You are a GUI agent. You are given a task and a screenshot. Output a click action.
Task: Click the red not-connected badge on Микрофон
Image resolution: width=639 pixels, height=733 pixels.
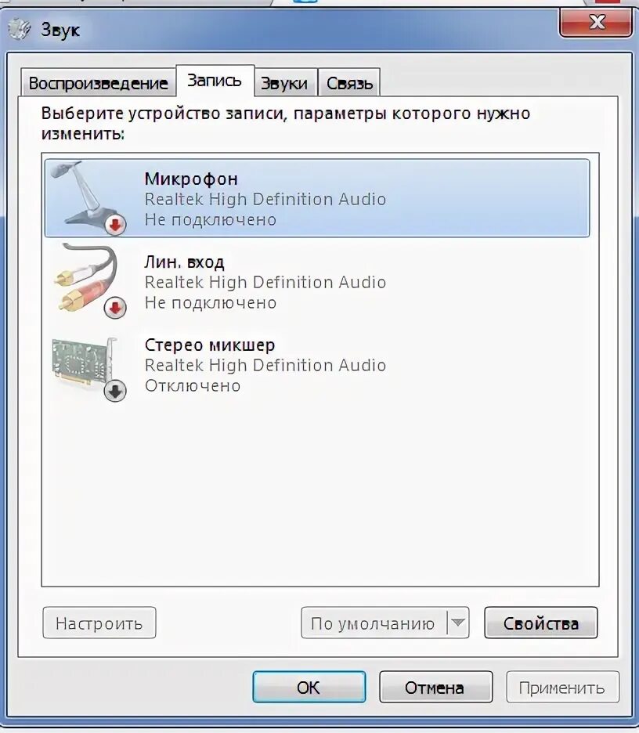coord(115,225)
